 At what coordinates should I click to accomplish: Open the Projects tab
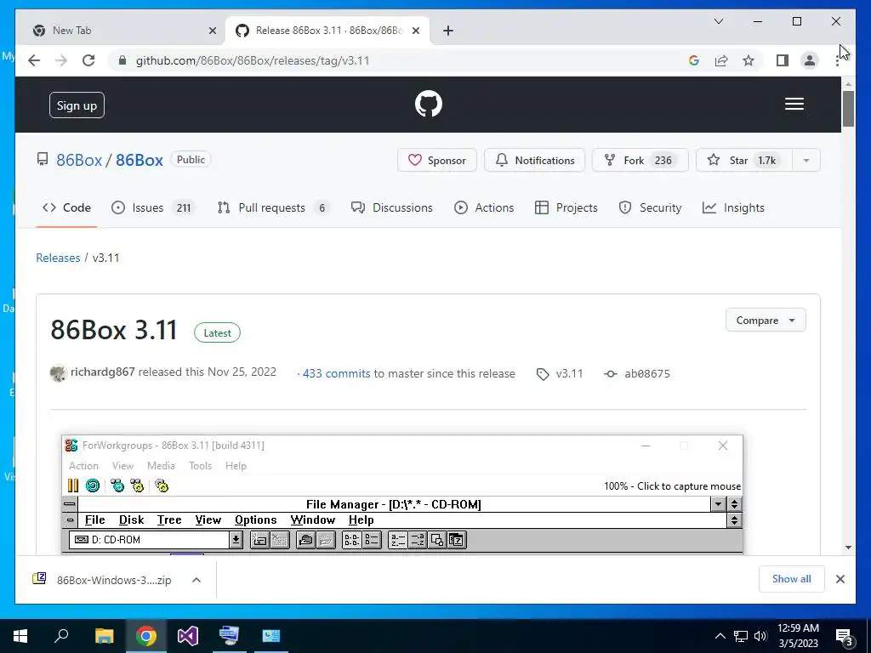(x=566, y=207)
